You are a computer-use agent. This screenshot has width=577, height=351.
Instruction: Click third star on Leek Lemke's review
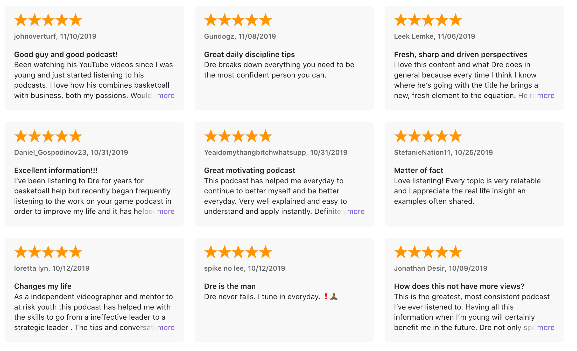[428, 20]
